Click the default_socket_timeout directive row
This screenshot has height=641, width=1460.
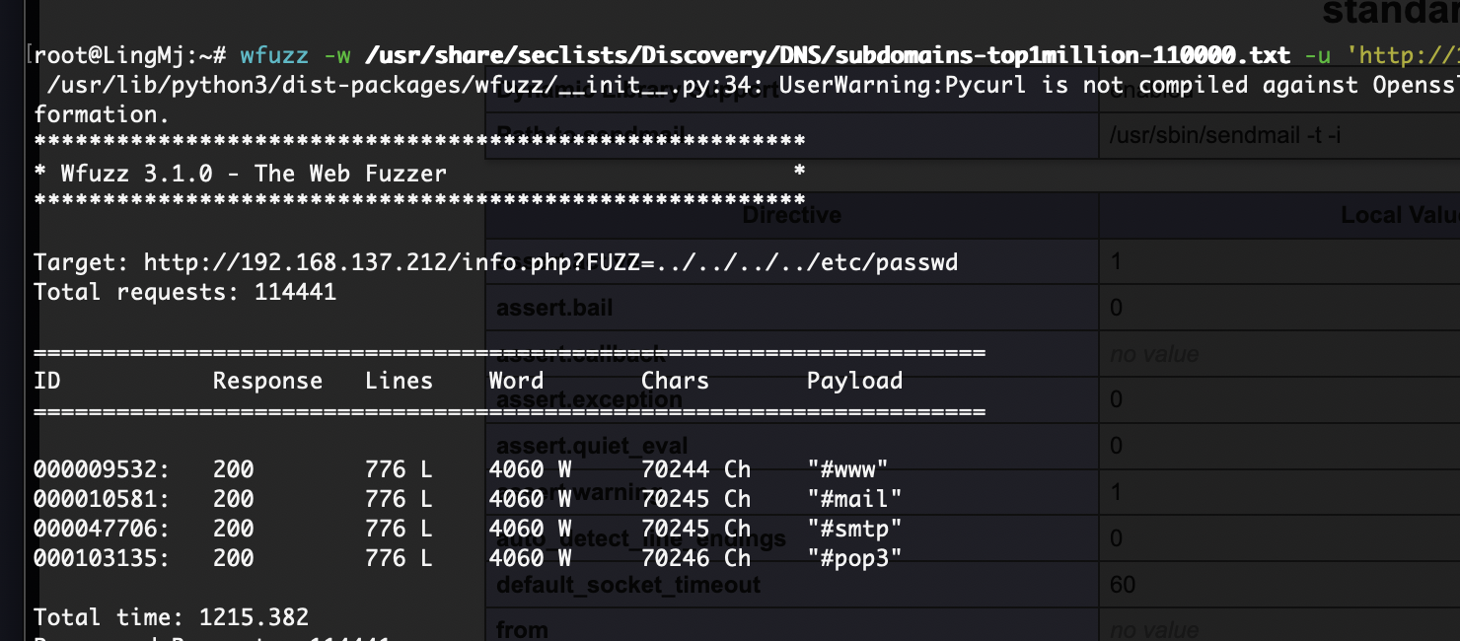[x=628, y=586]
